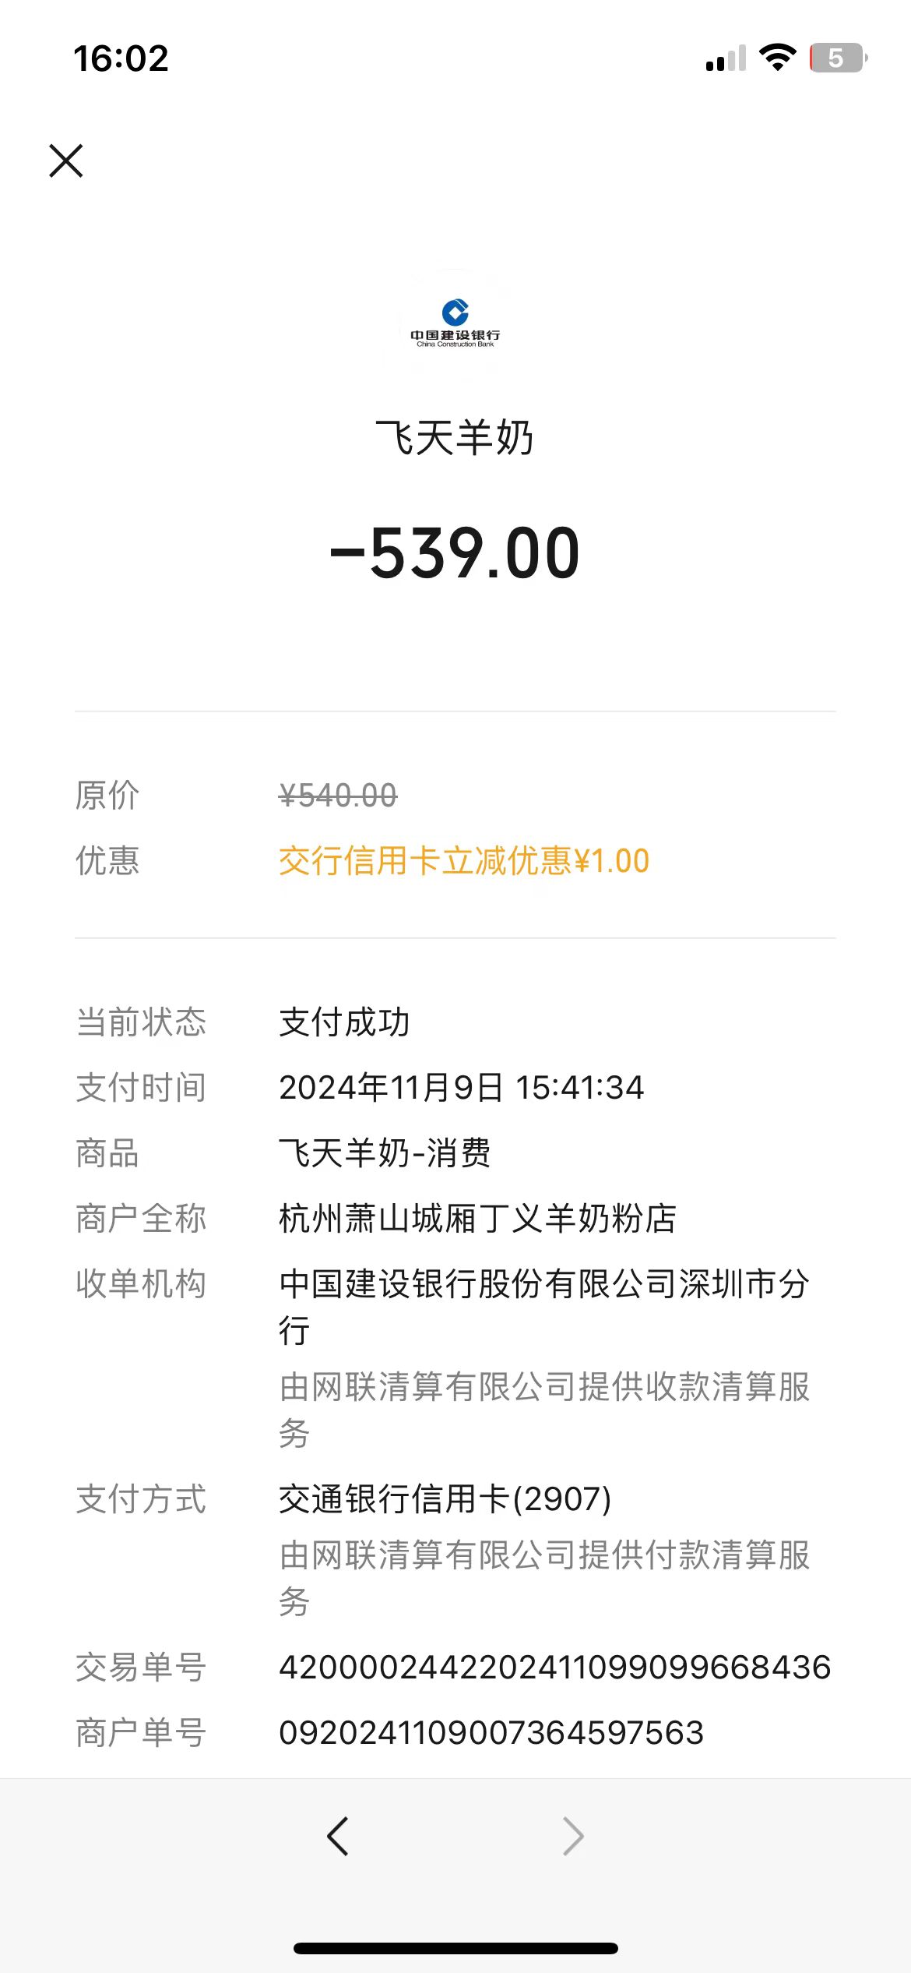Tap the transaction number 交易单号 value
911x1973 pixels.
click(554, 1668)
